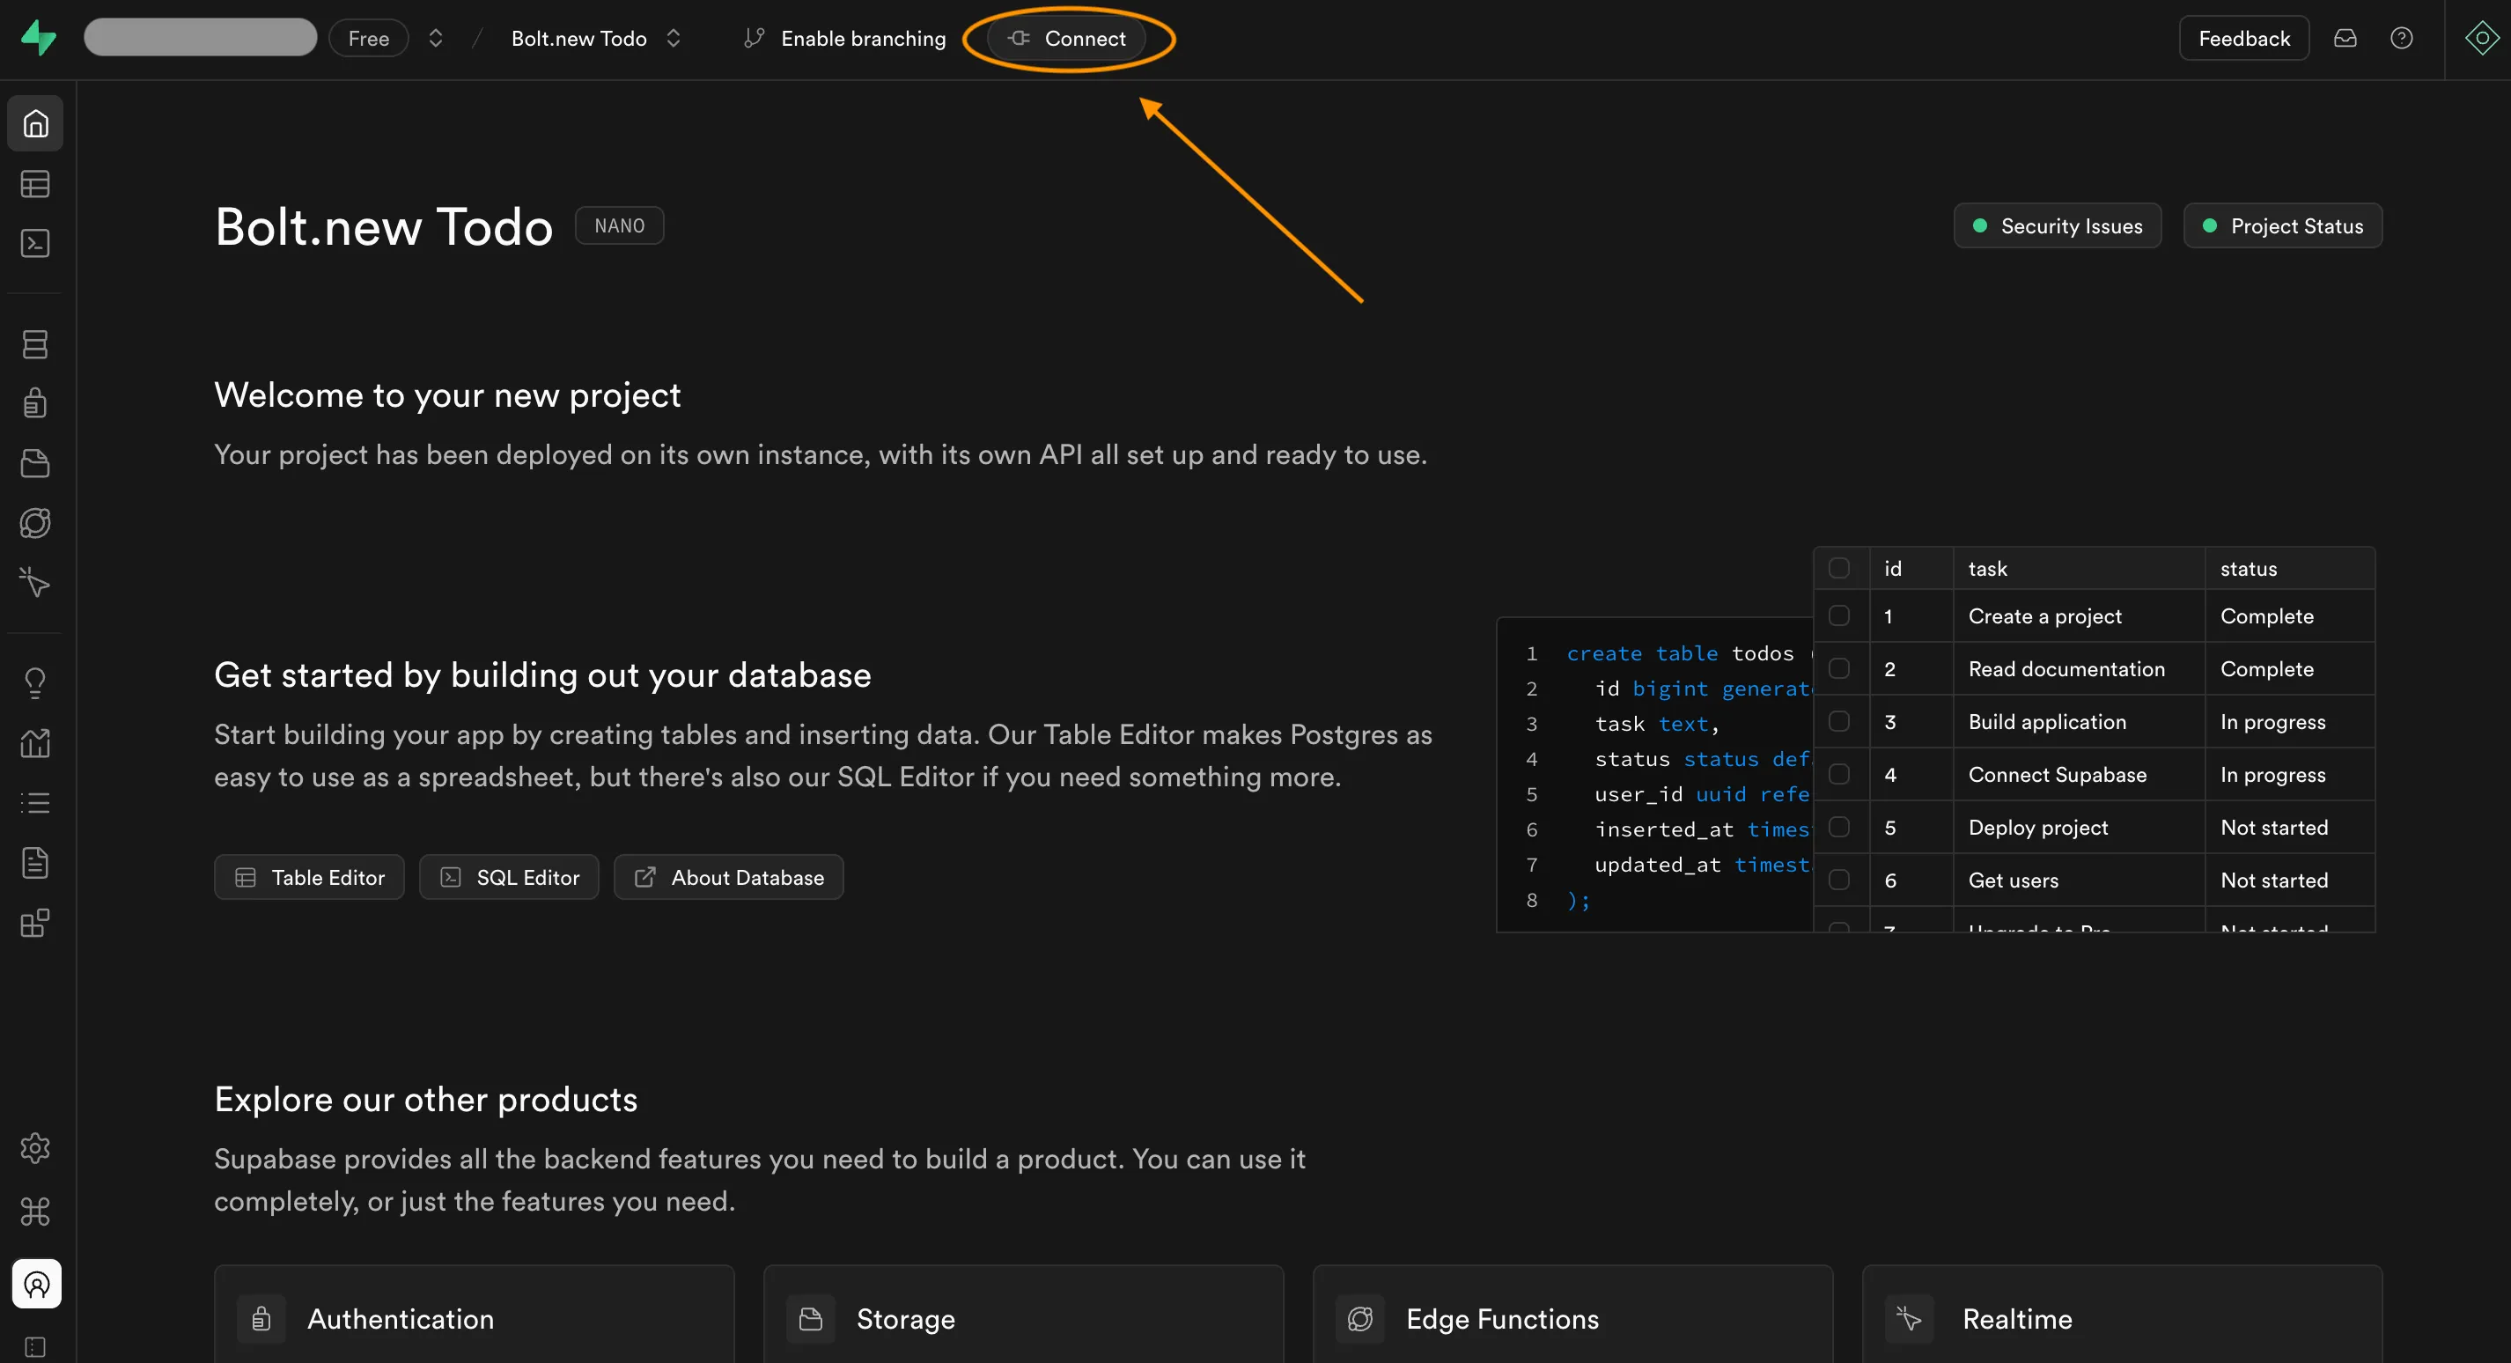
Task: Open Project Settings gear icon
Action: [35, 1147]
